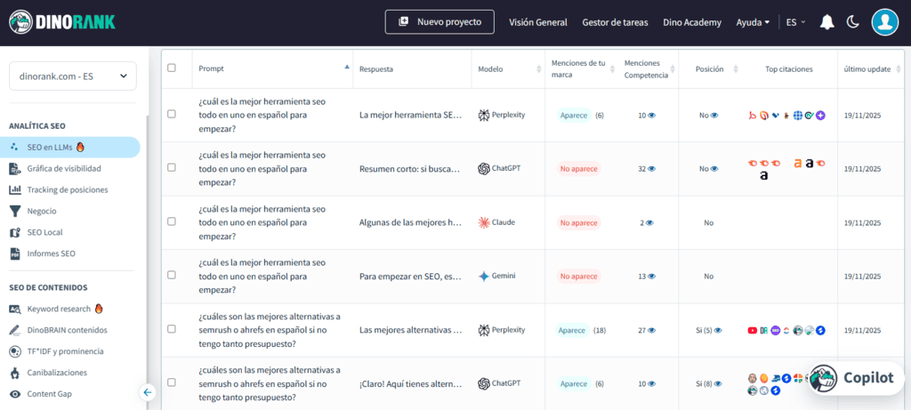Click the No aparece badge in the Claude row
This screenshot has height=410, width=911.
pos(578,222)
